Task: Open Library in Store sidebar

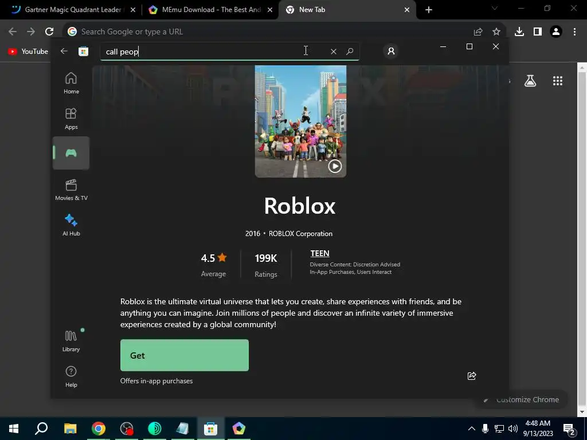Action: 71,341
